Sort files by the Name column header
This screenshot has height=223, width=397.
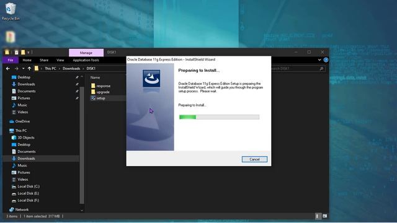95,77
